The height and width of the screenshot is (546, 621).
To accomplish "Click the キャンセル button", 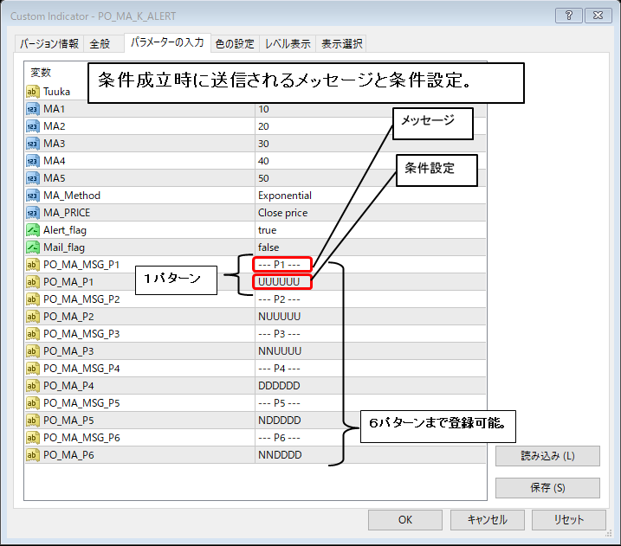I will click(487, 520).
